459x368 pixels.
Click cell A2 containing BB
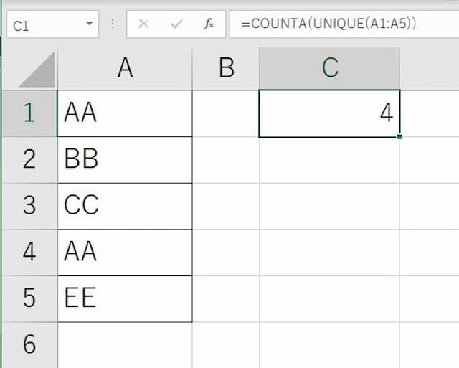[125, 159]
